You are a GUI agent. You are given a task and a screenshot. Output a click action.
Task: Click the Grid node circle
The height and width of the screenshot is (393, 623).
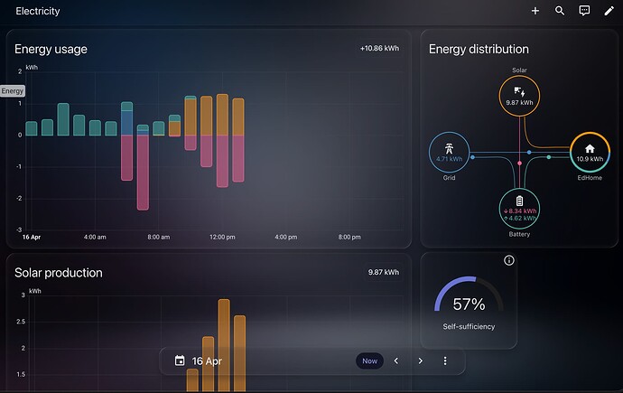(449, 152)
